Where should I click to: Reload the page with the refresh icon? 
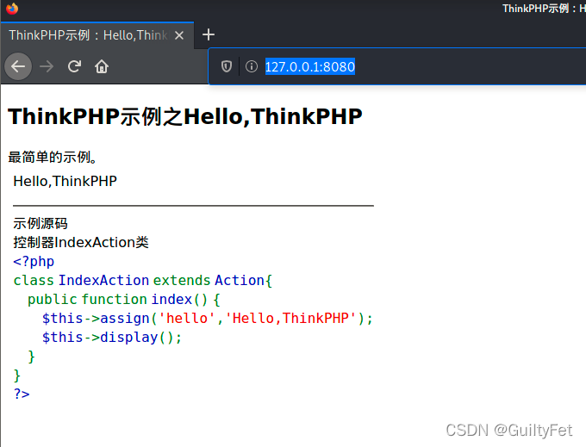coord(74,66)
